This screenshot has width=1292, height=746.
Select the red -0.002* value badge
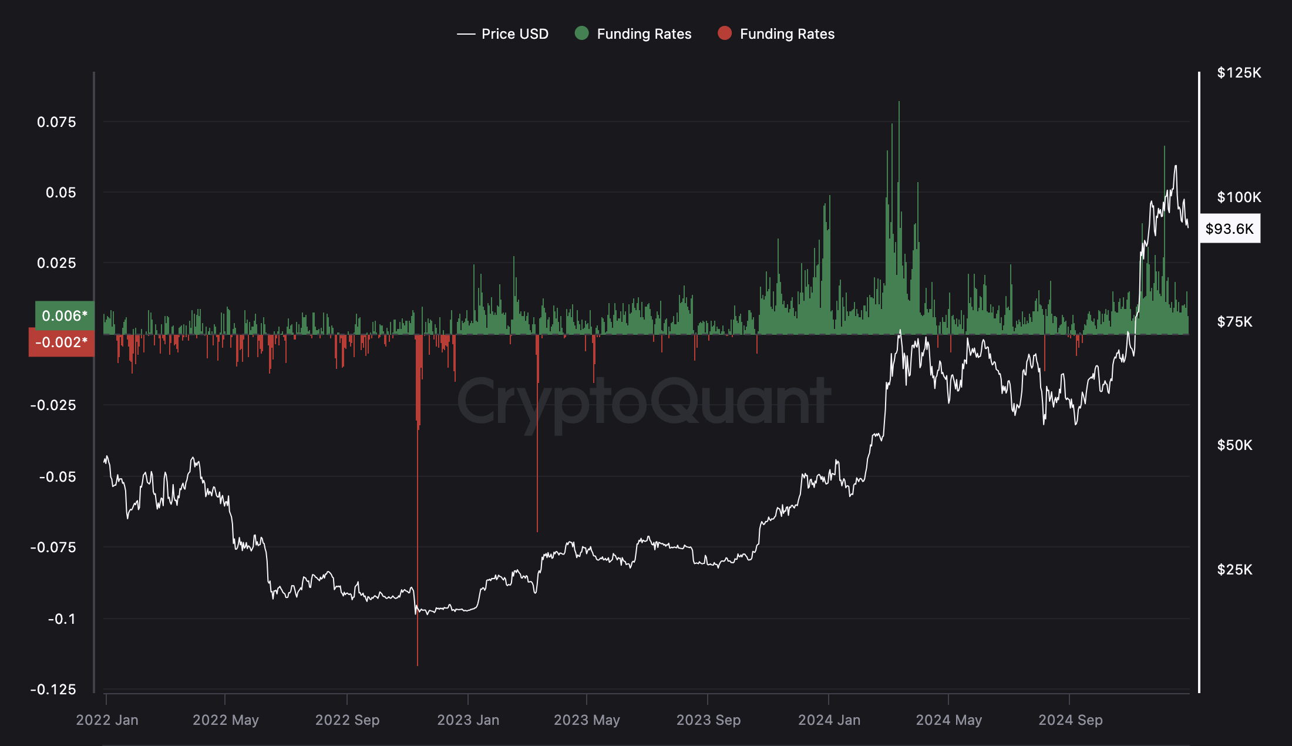coord(60,342)
